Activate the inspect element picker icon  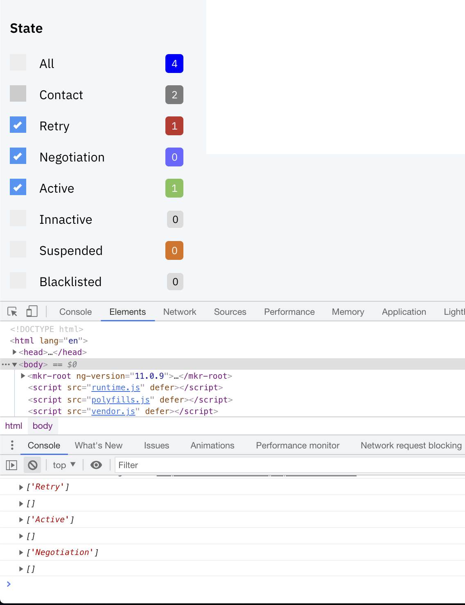[x=12, y=312]
